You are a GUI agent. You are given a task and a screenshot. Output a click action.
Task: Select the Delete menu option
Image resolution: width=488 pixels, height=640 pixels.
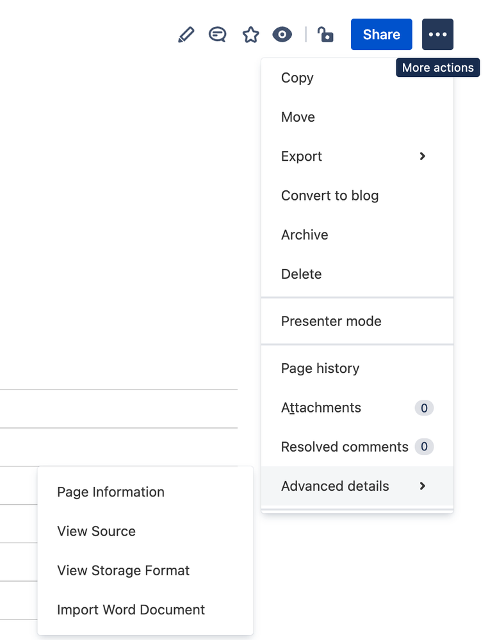point(357,274)
